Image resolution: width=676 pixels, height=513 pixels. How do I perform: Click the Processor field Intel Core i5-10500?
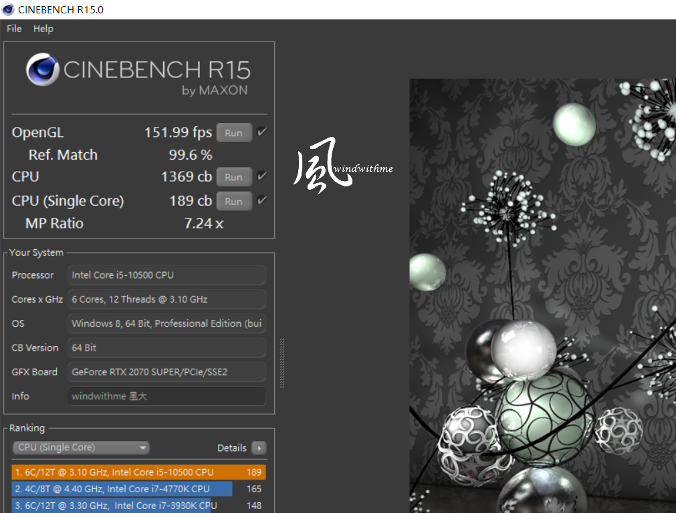166,275
